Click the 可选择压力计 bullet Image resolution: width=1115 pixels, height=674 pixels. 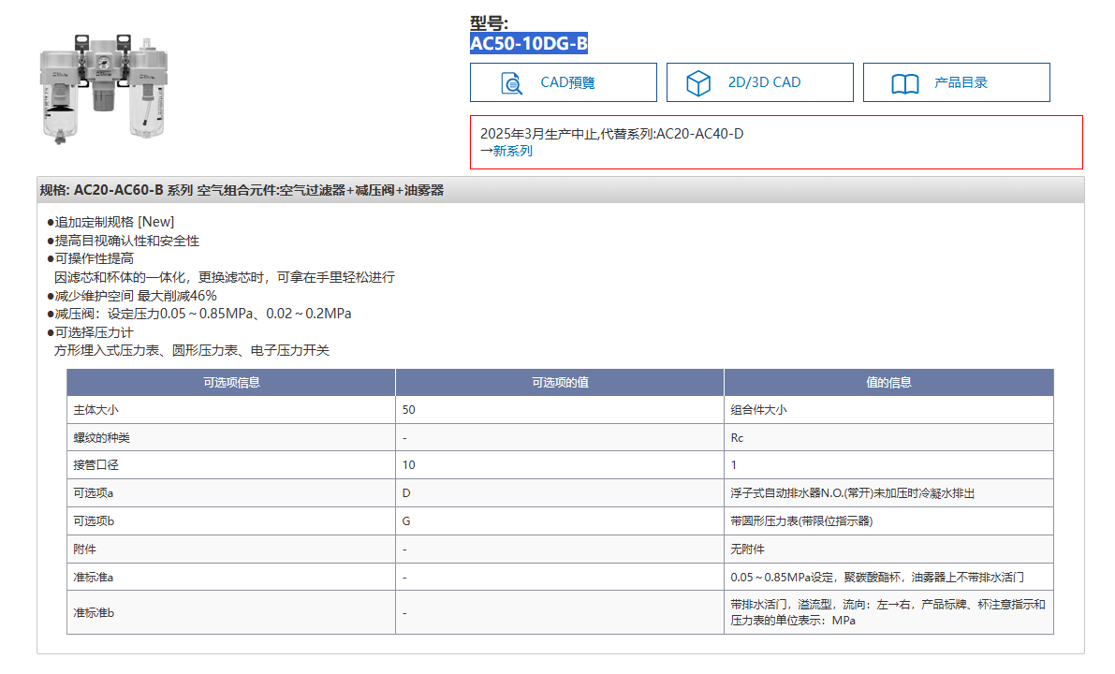point(90,332)
